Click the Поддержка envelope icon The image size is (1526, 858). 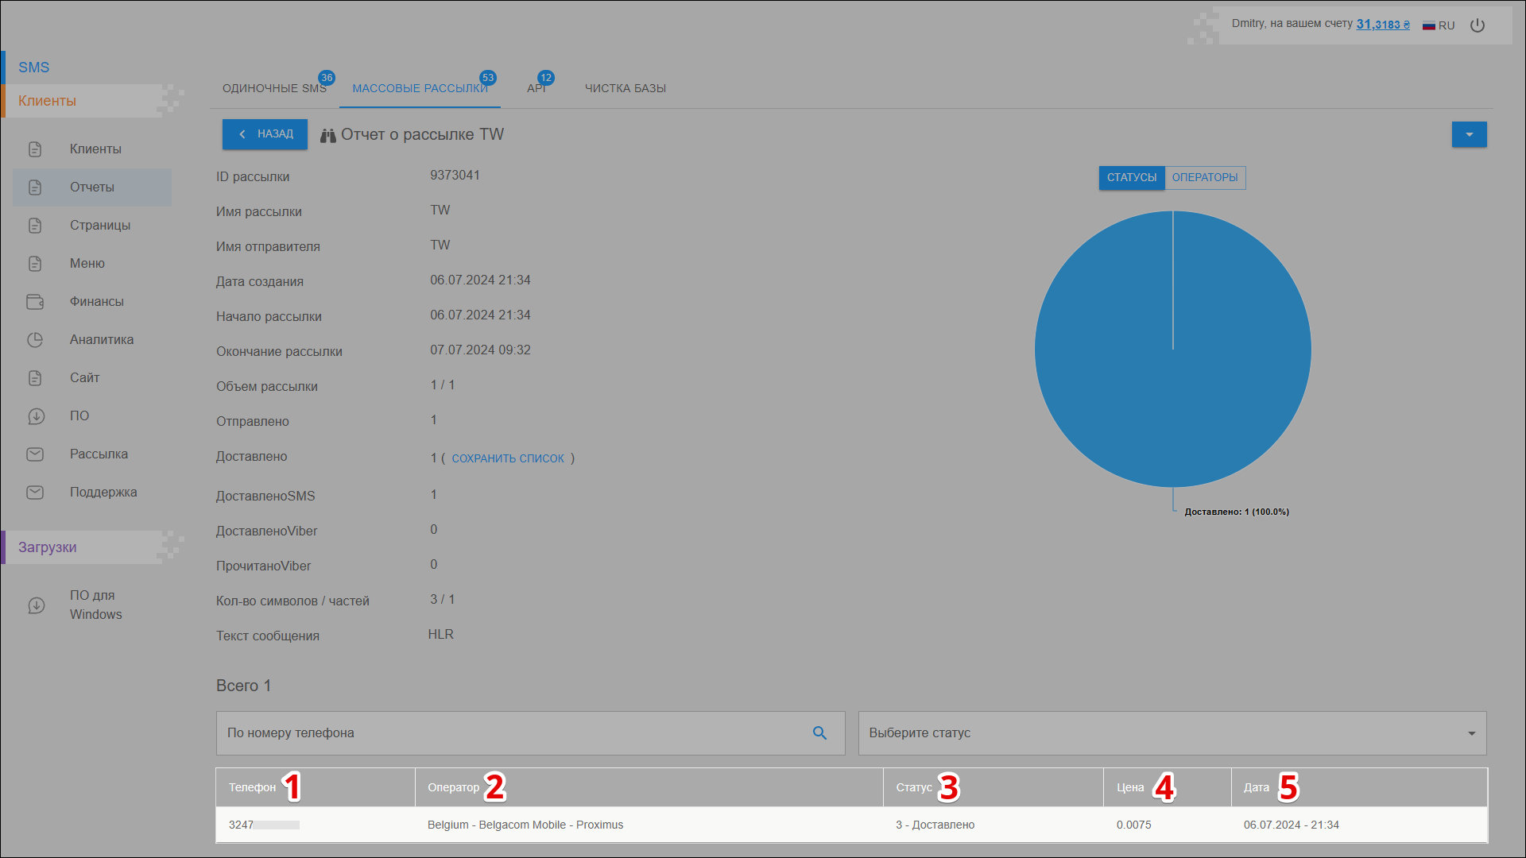click(35, 493)
